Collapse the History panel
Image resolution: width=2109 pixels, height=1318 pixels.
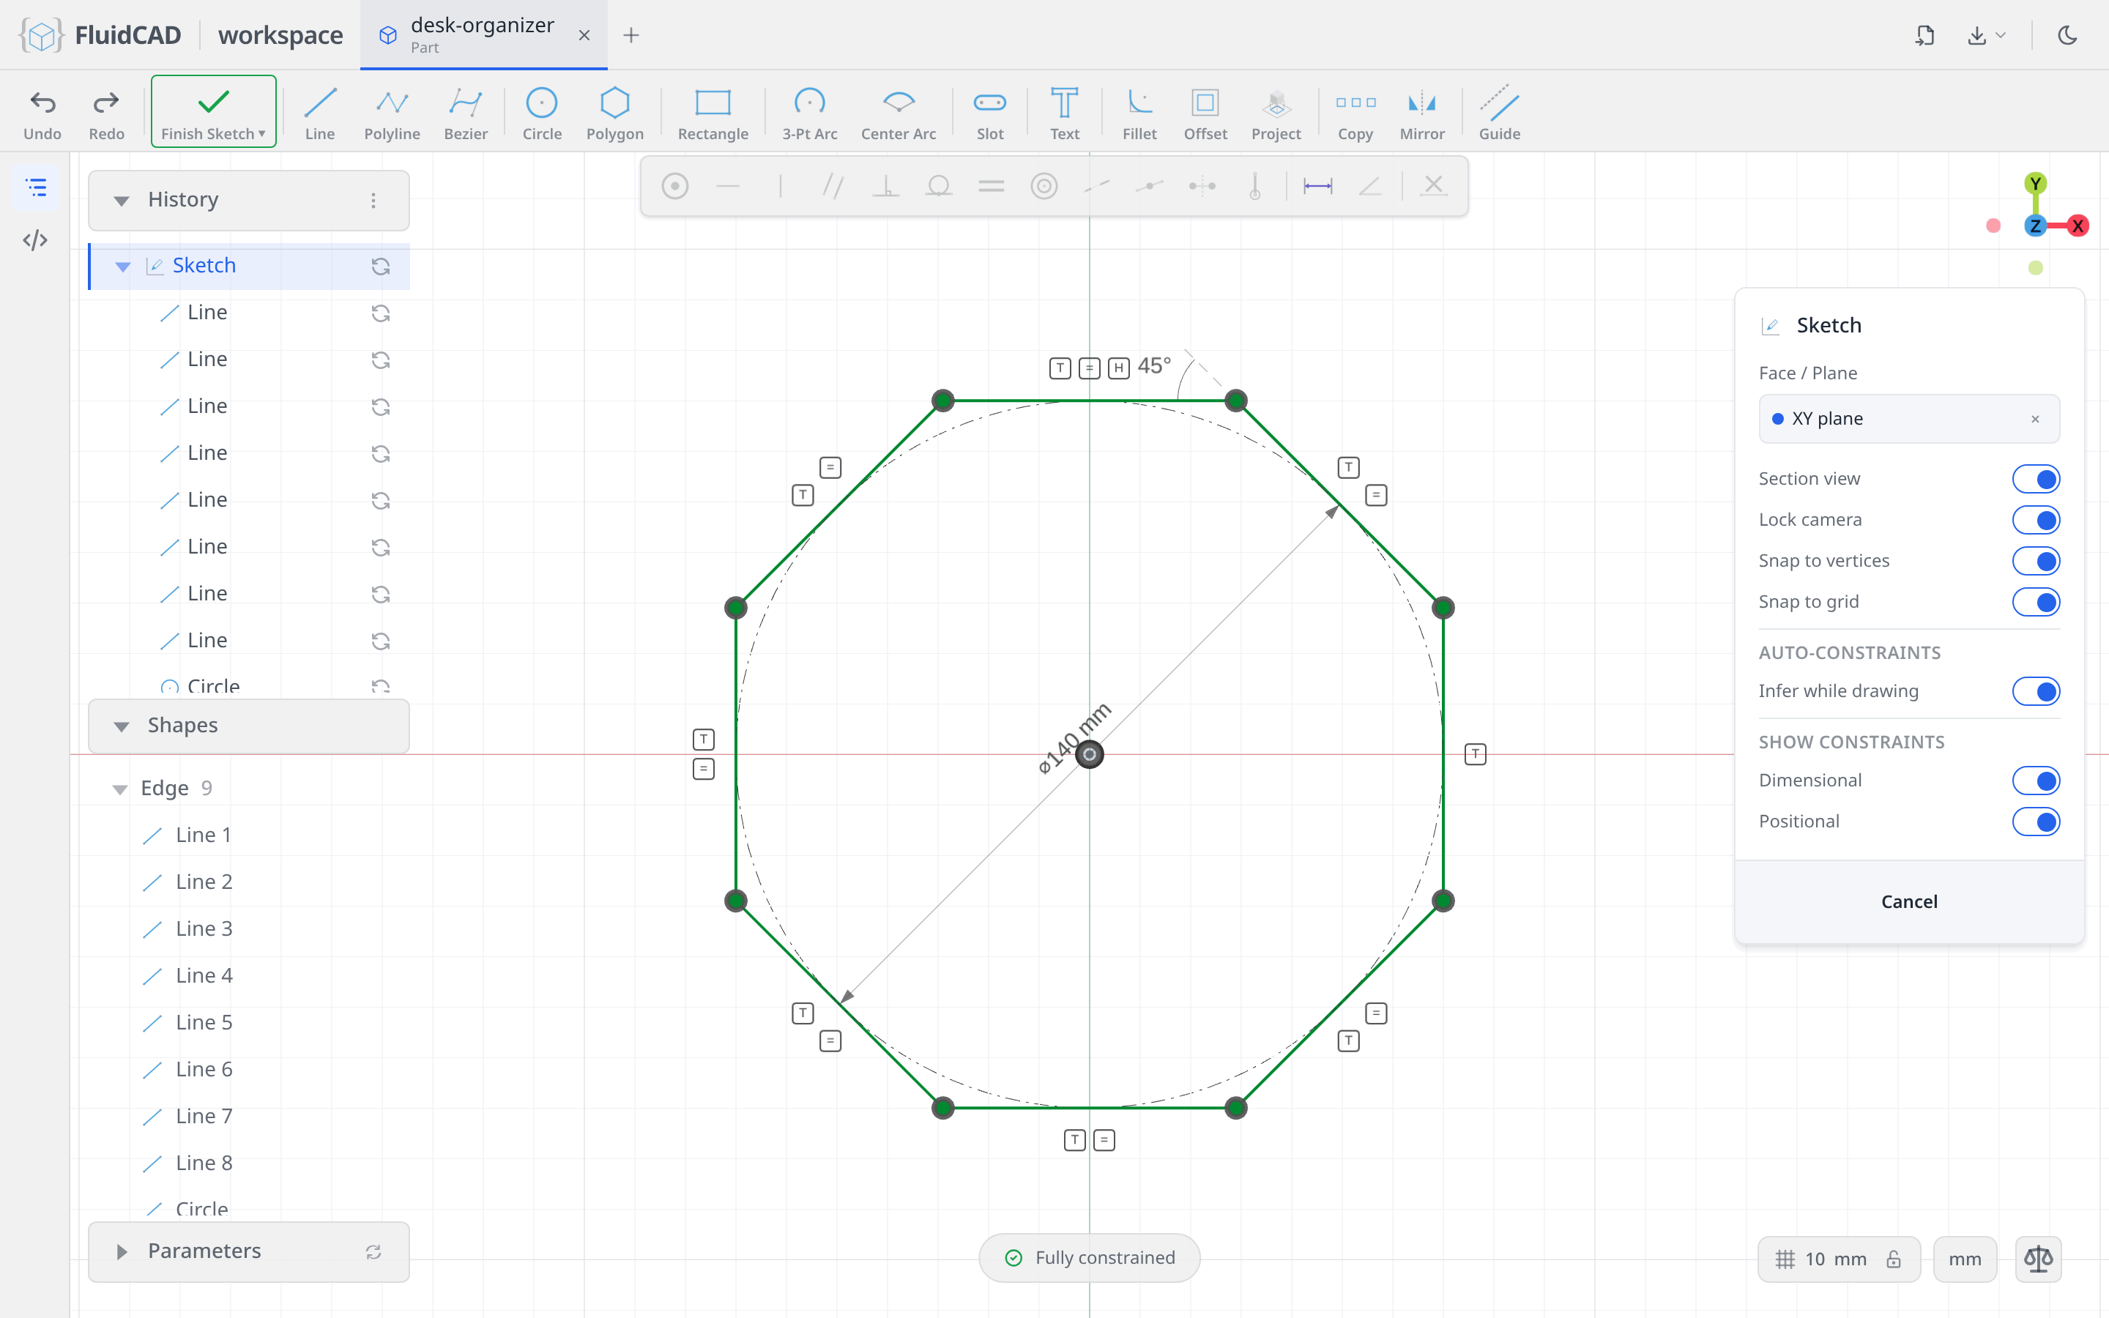[121, 201]
